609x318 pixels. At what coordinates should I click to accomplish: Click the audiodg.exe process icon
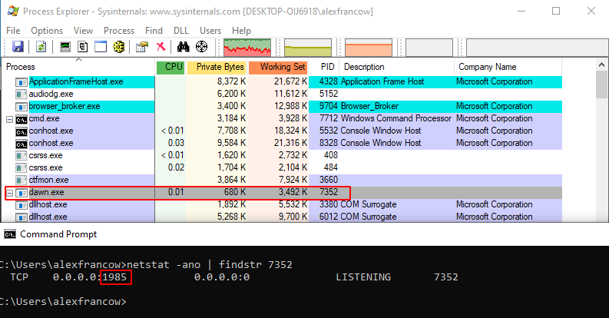(x=21, y=94)
